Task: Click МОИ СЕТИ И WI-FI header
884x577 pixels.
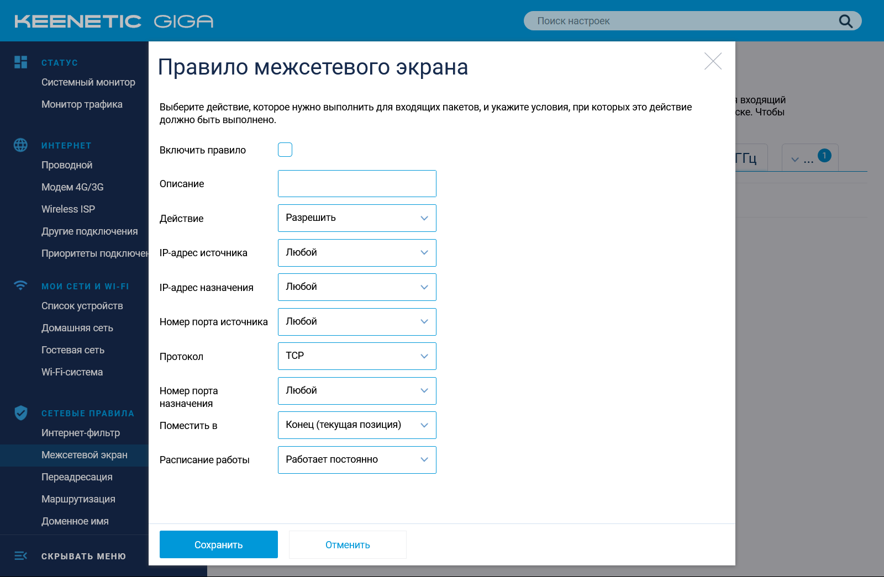Action: tap(85, 286)
